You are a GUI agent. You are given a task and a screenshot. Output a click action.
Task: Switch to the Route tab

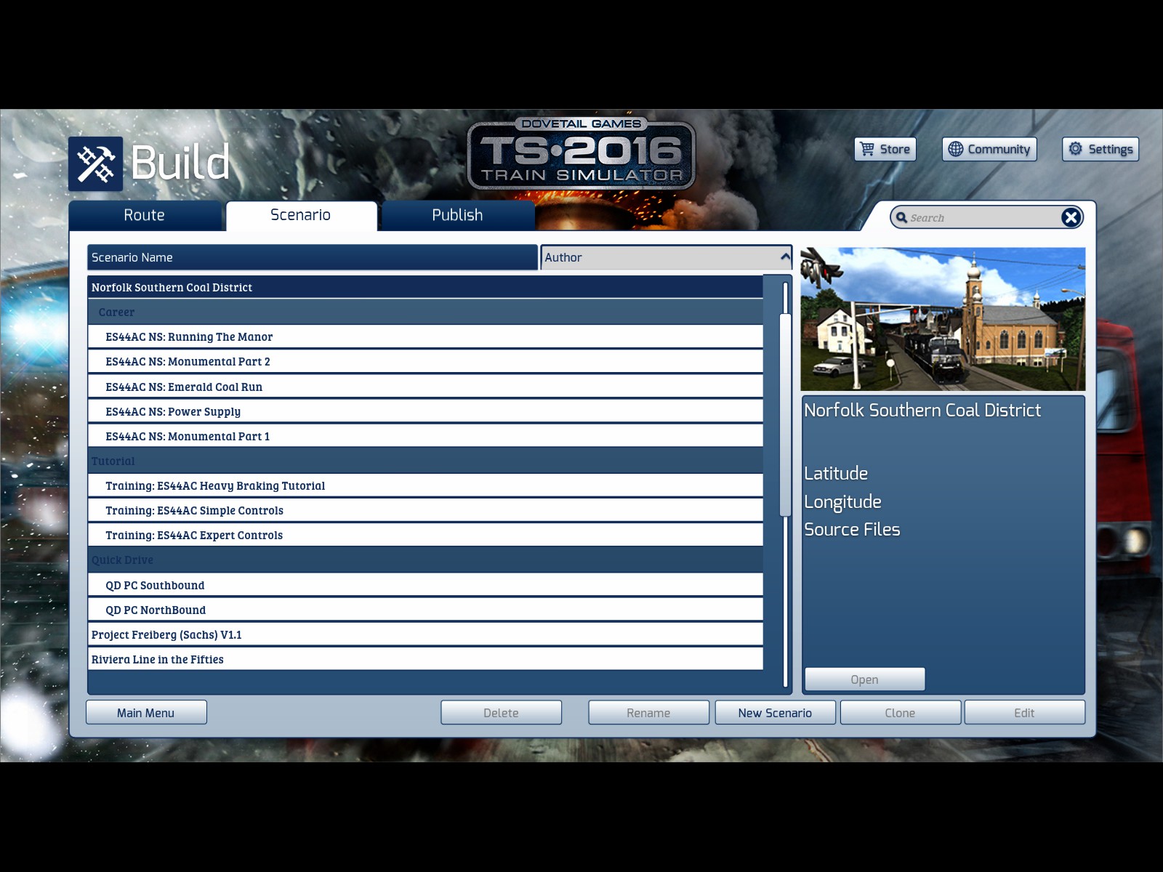[145, 216]
